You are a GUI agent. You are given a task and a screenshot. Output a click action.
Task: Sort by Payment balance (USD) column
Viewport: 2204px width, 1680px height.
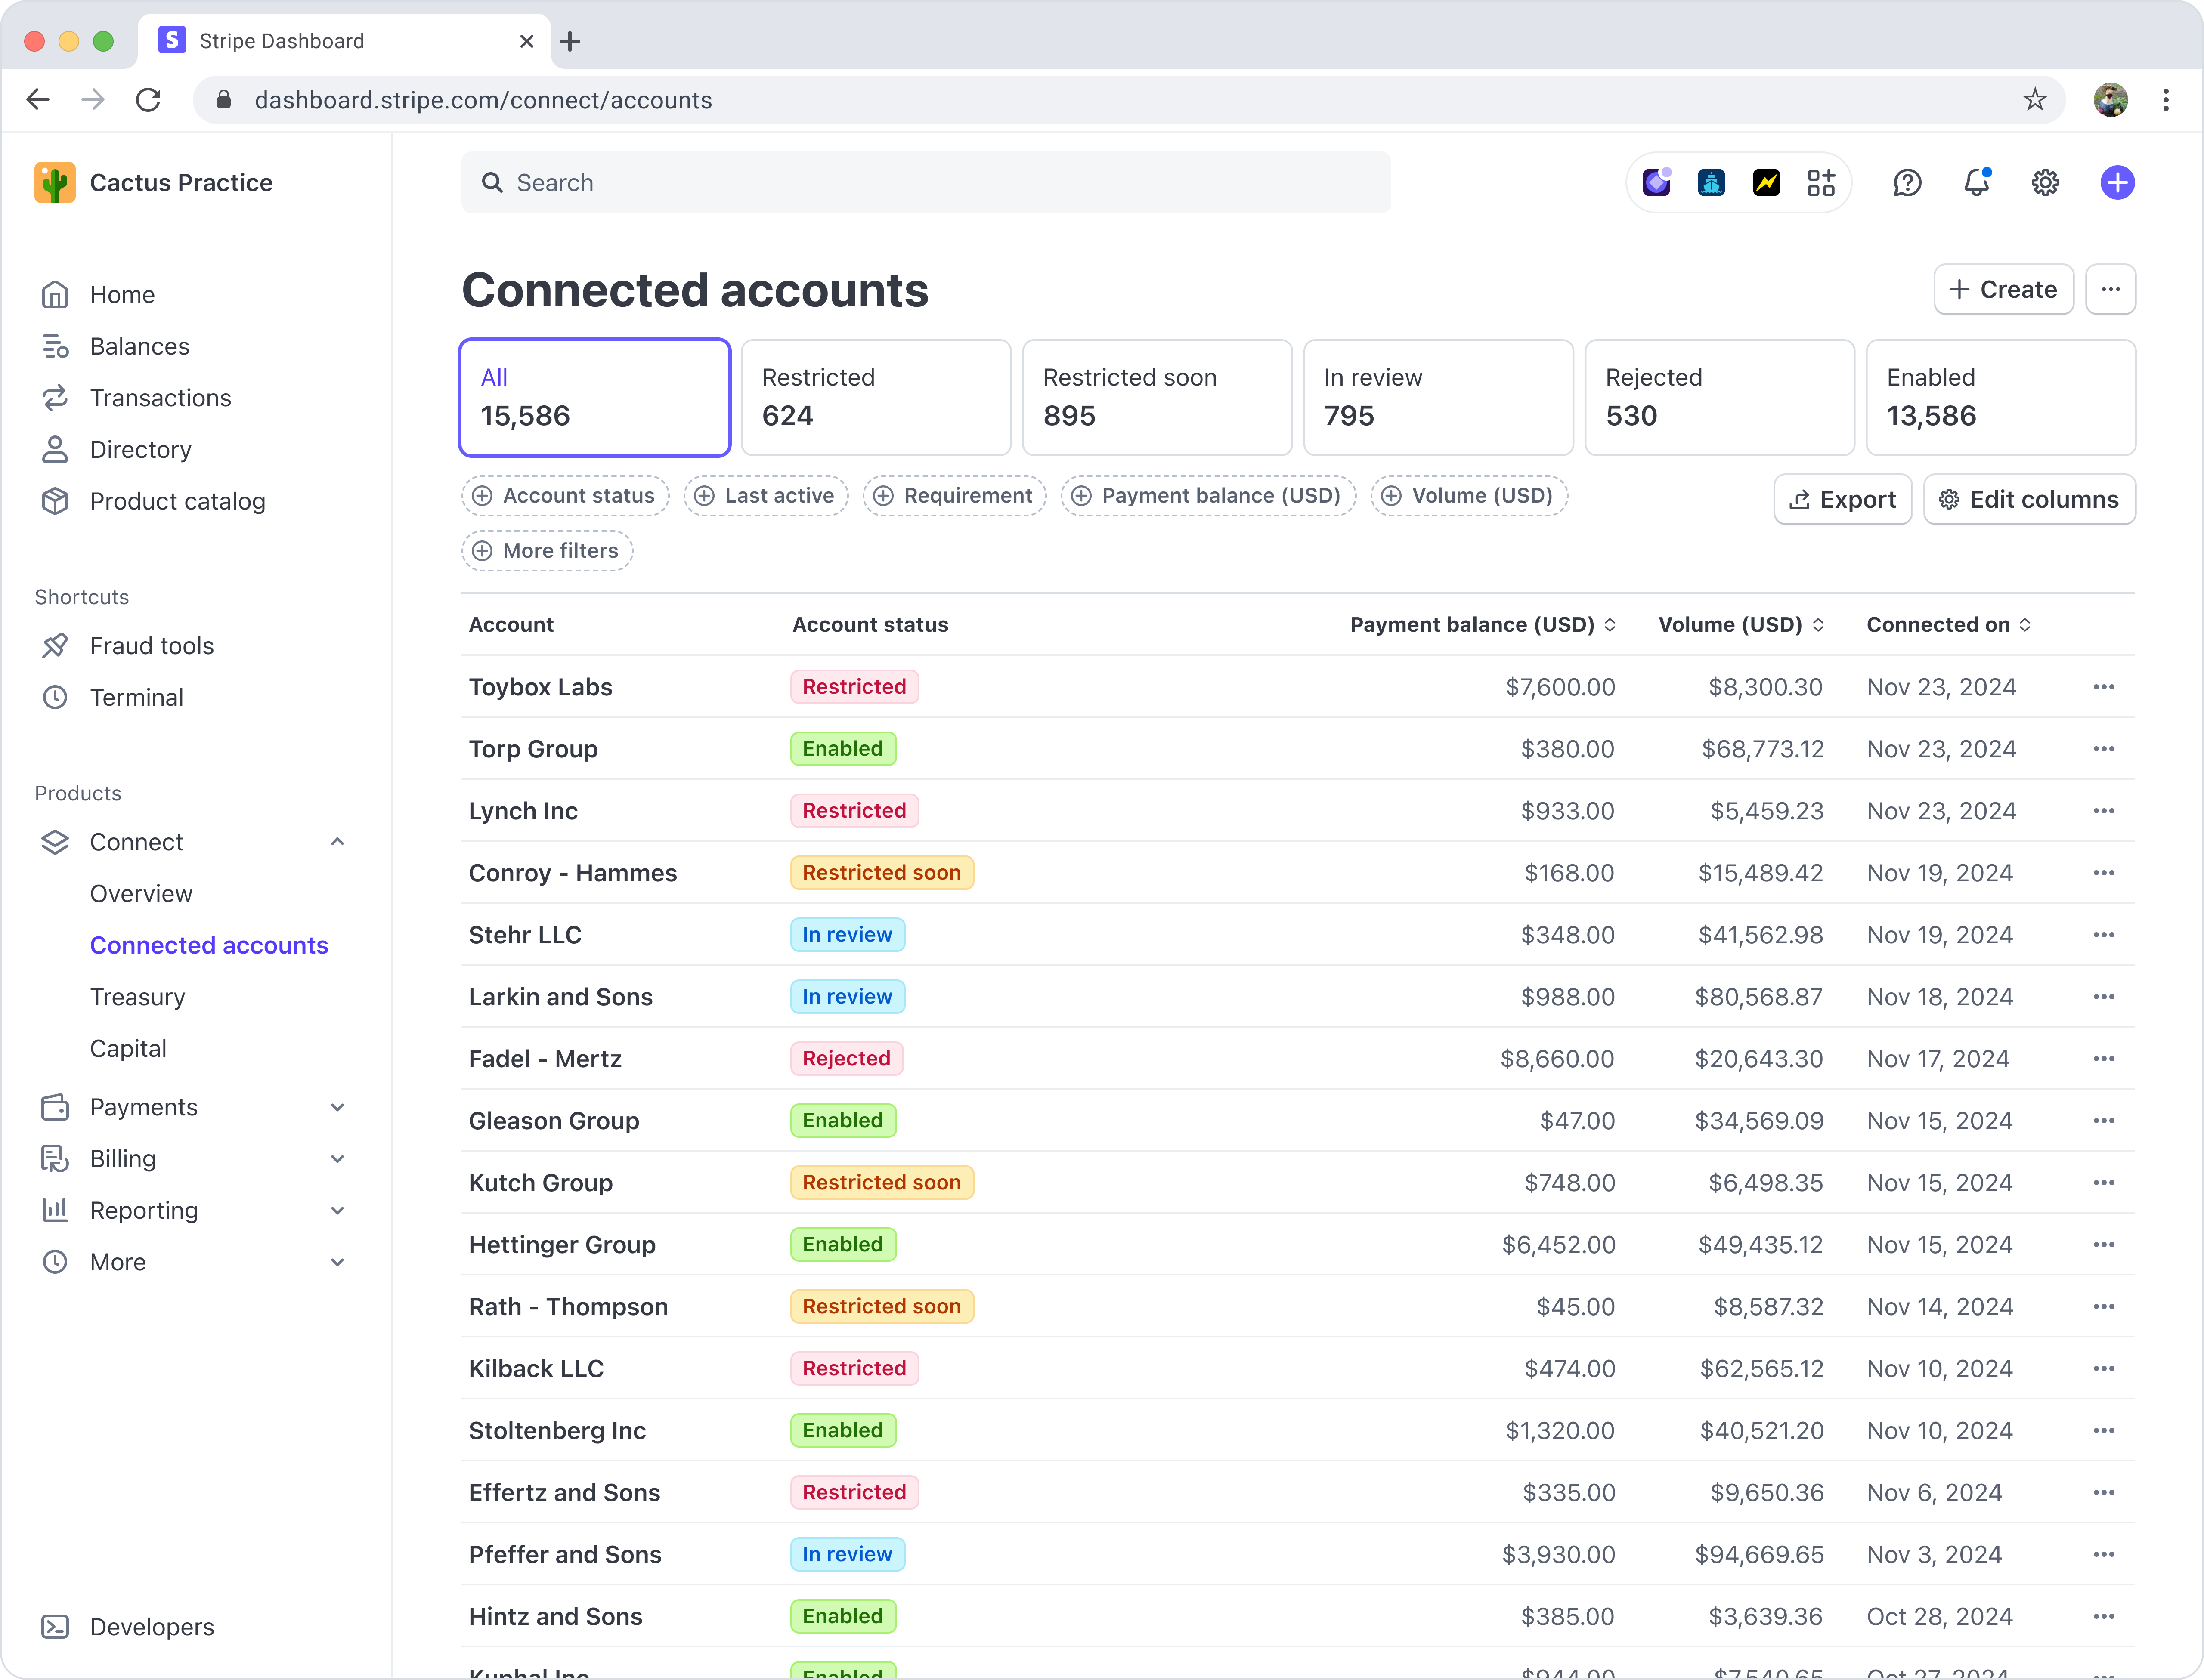[x=1483, y=625]
